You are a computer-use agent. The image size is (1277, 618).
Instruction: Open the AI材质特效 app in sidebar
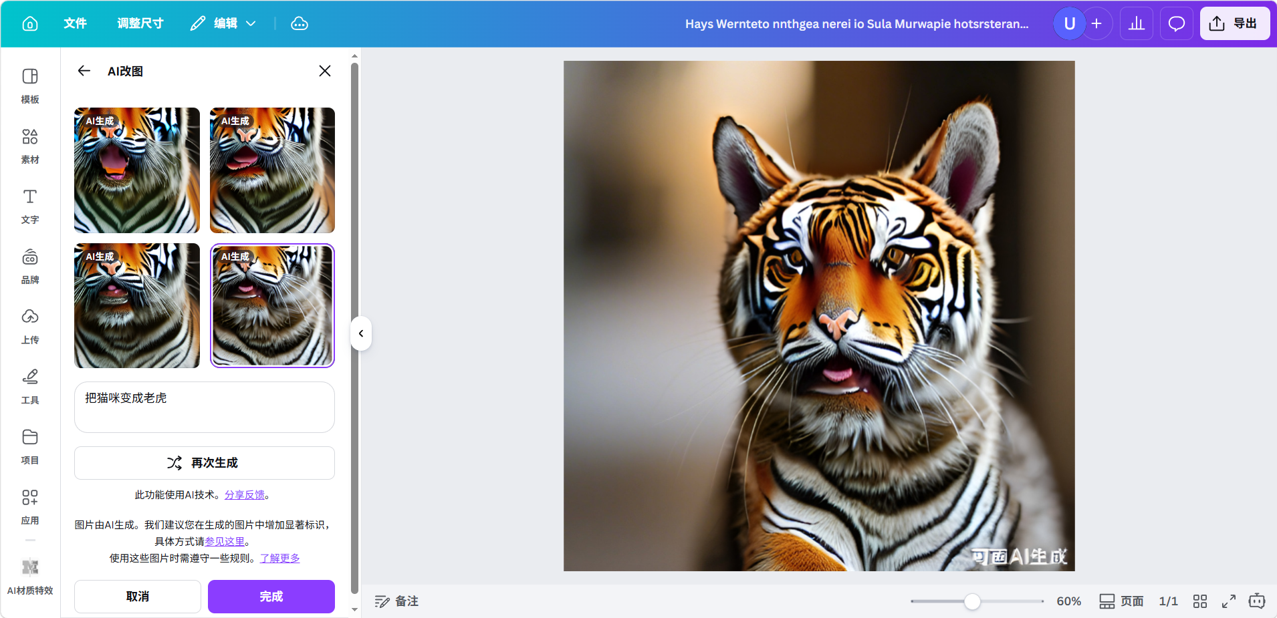point(30,576)
